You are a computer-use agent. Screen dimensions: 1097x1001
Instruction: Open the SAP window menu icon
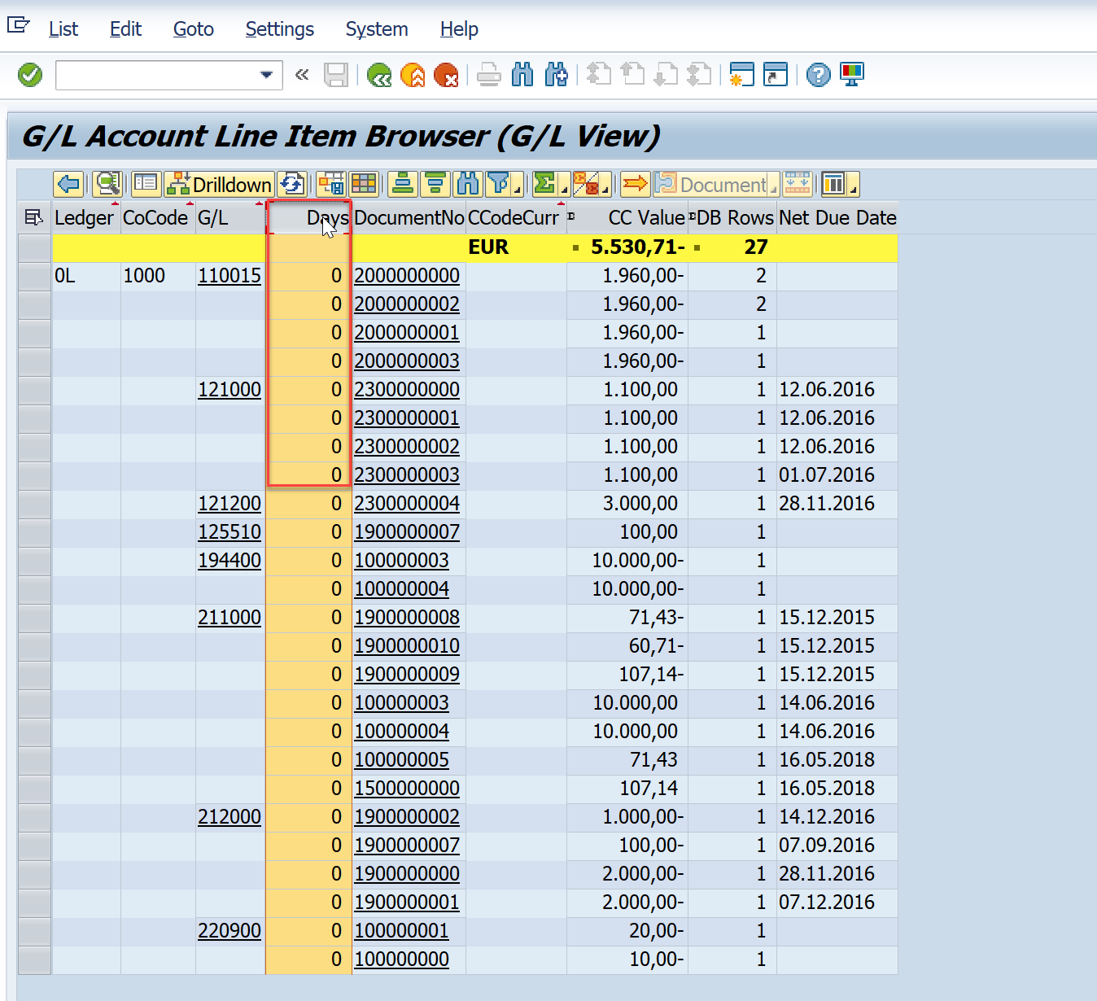[18, 27]
